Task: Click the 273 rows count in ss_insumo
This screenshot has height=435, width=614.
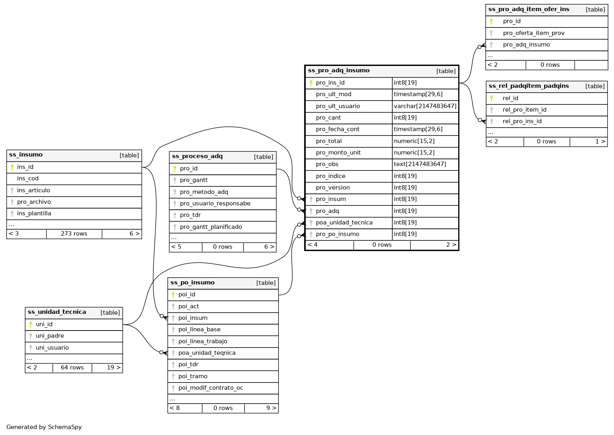Action: [74, 234]
